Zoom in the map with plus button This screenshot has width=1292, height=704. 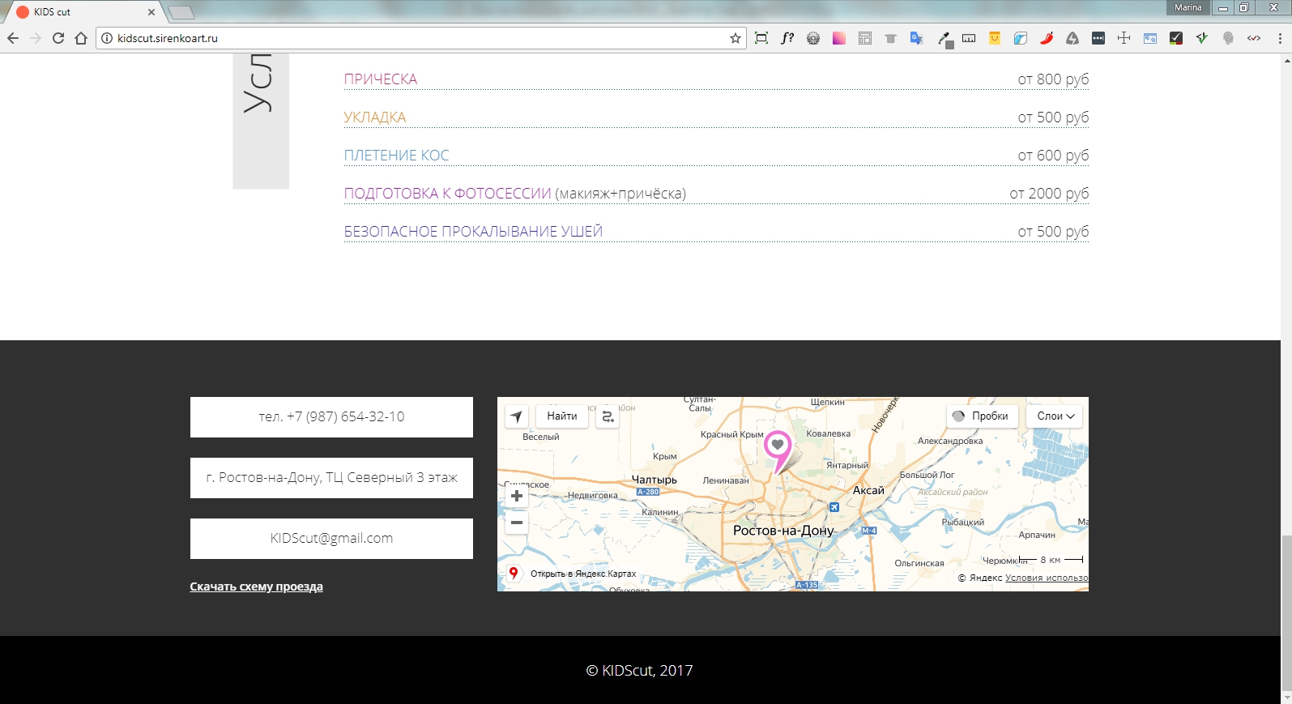click(517, 496)
